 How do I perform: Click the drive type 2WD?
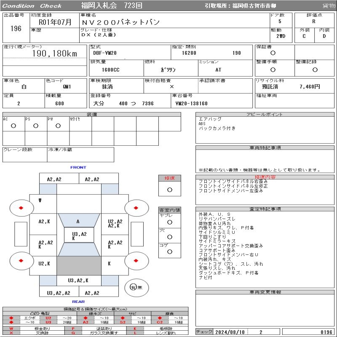281,36
